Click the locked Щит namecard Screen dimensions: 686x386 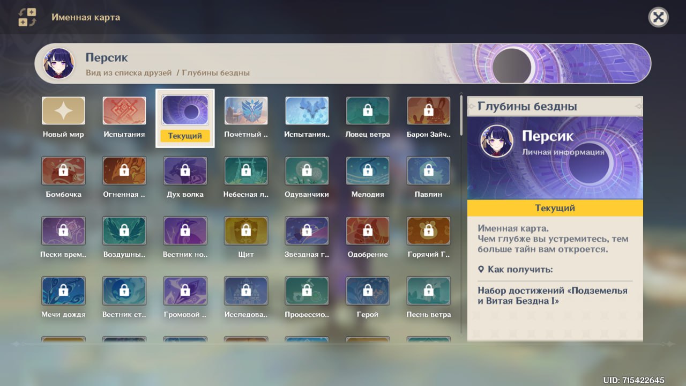(246, 238)
